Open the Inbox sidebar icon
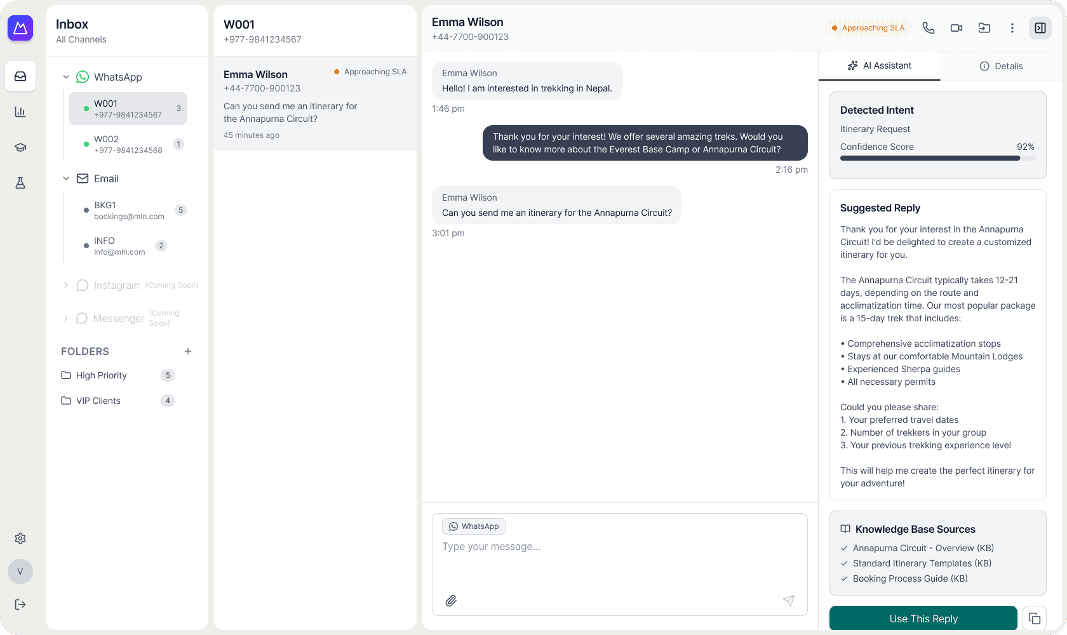The height and width of the screenshot is (635, 1067). pos(20,76)
